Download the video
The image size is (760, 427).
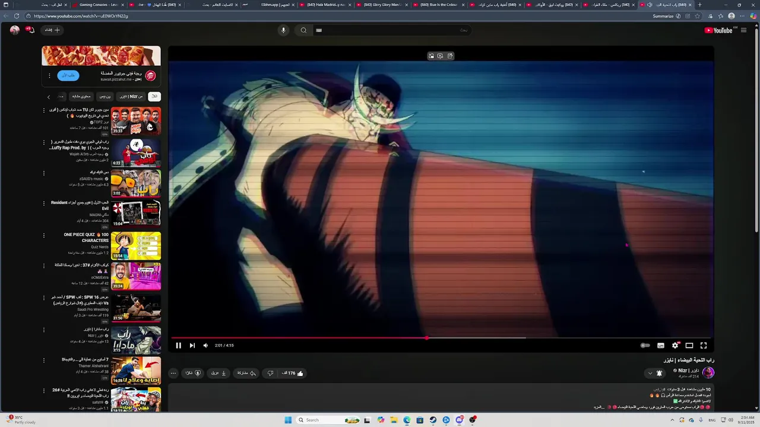(x=218, y=373)
